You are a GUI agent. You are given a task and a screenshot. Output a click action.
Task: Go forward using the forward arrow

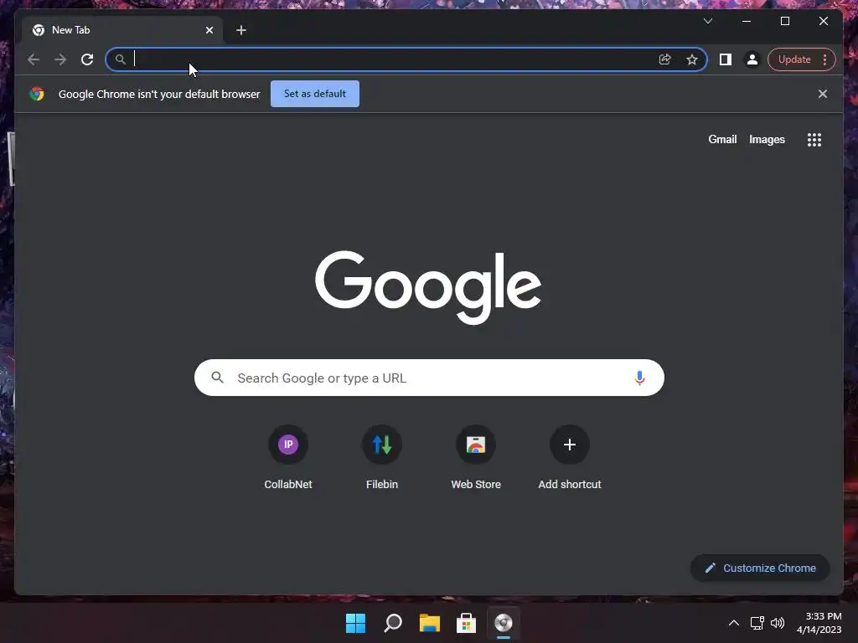[x=60, y=59]
